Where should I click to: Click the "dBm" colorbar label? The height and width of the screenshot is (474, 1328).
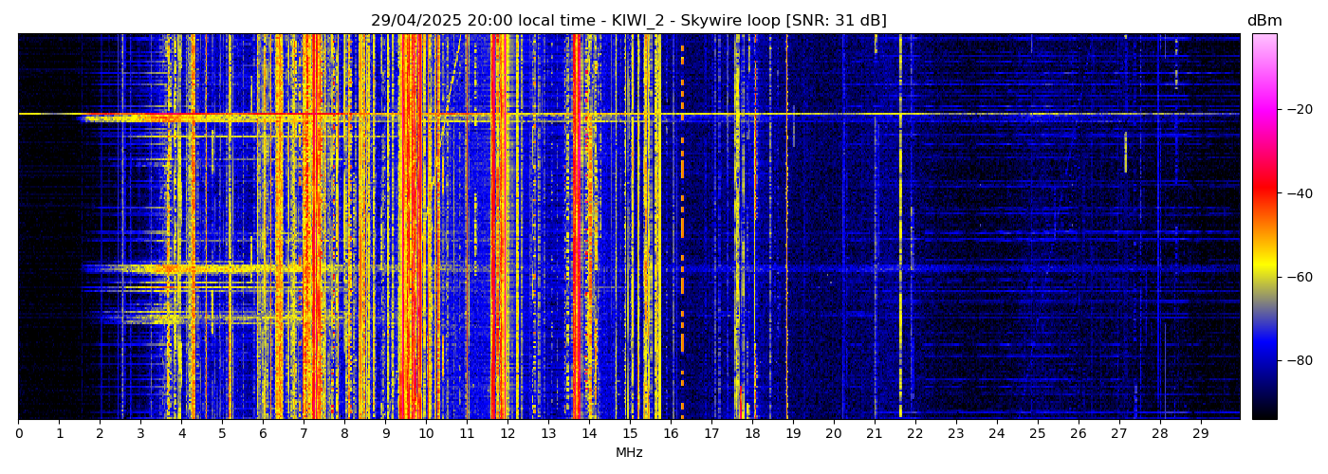pos(1263,21)
